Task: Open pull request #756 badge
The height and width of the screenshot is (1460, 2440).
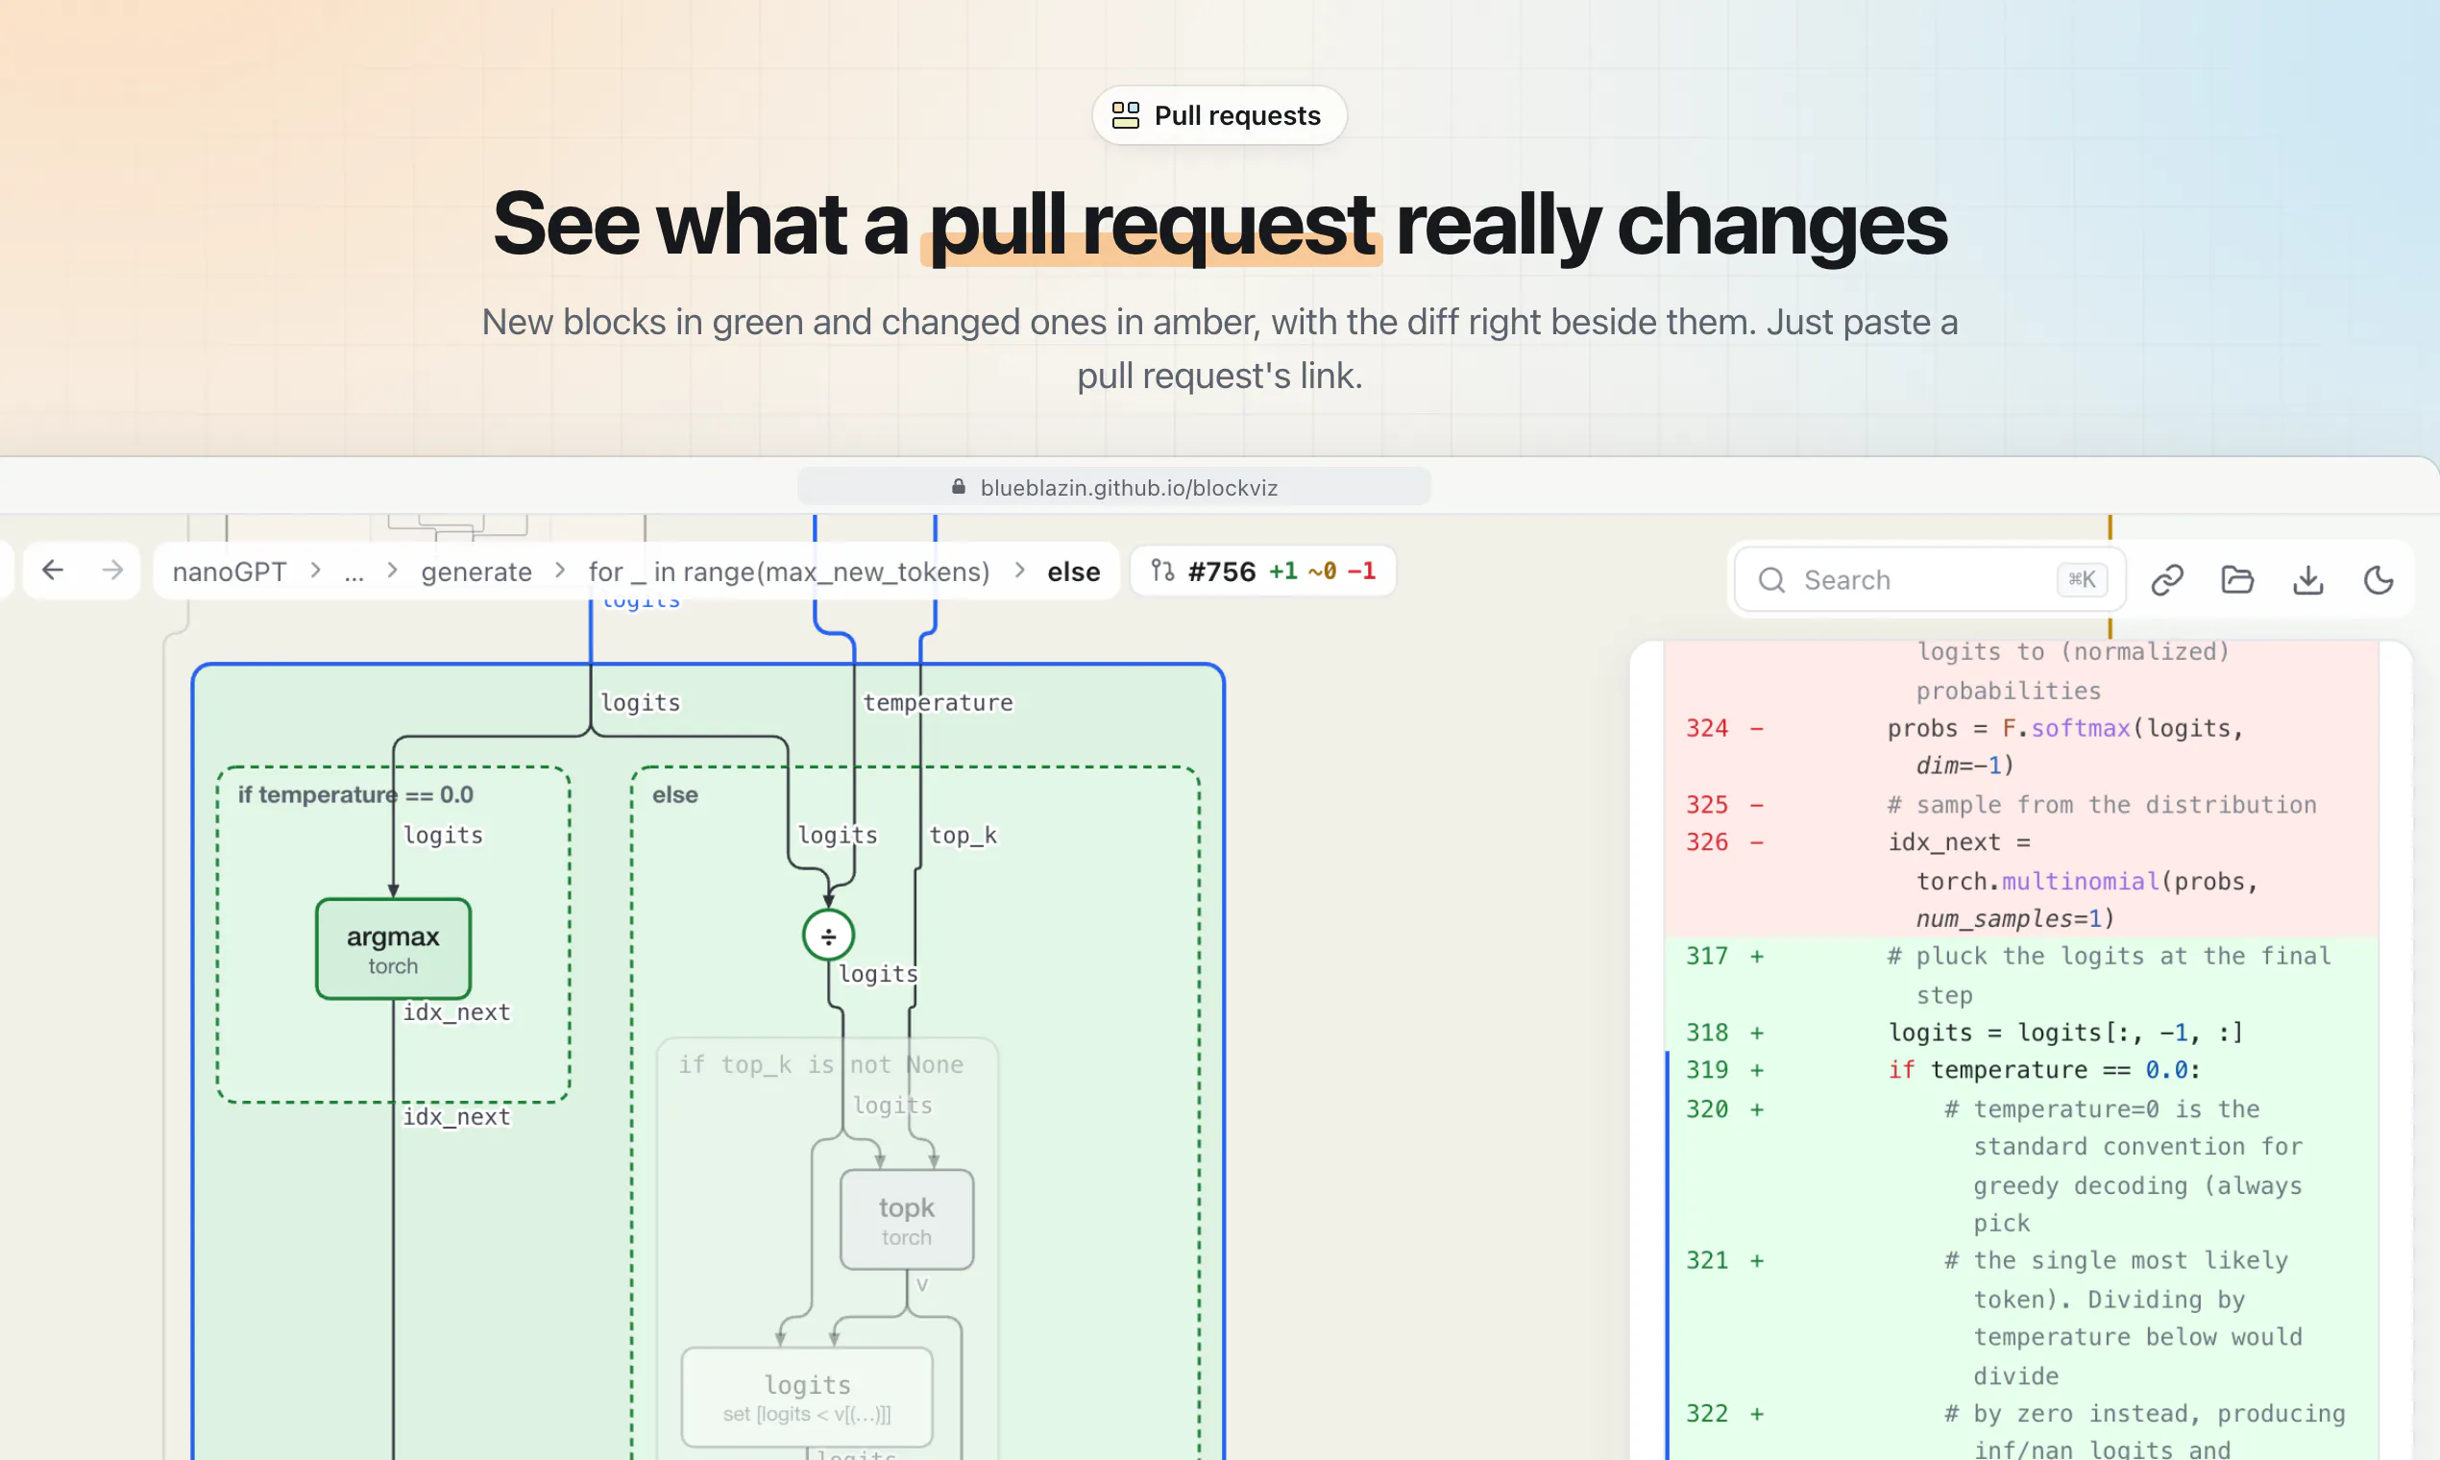Action: tap(1262, 571)
